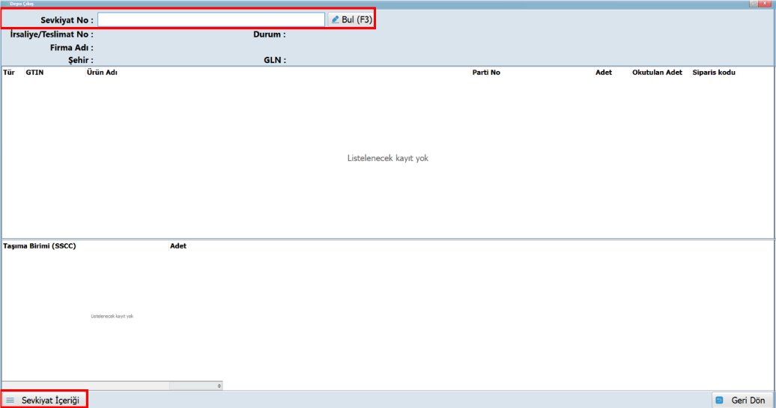Click the Siparis kodu column header
This screenshot has width=776, height=408.
point(714,73)
